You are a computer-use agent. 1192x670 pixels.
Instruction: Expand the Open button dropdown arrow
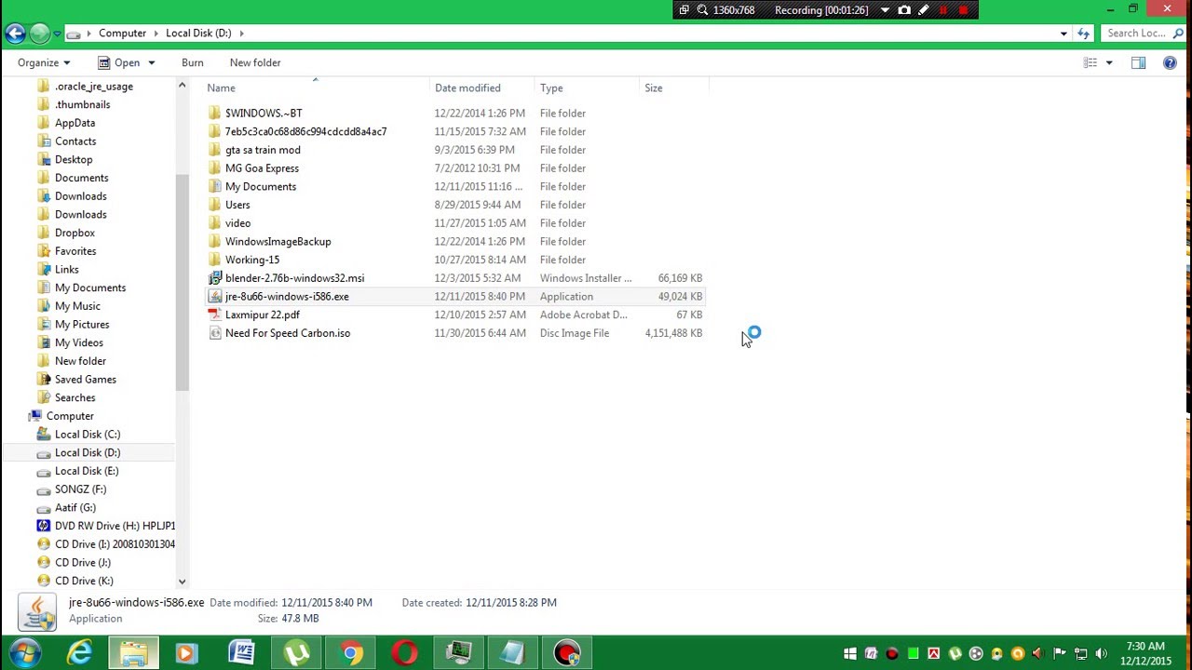(151, 63)
